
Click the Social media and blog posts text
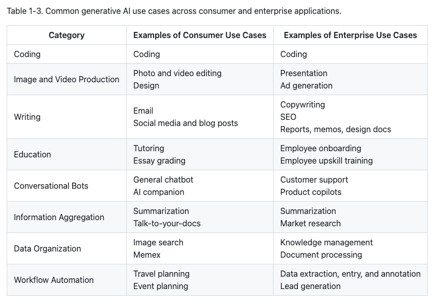186,123
